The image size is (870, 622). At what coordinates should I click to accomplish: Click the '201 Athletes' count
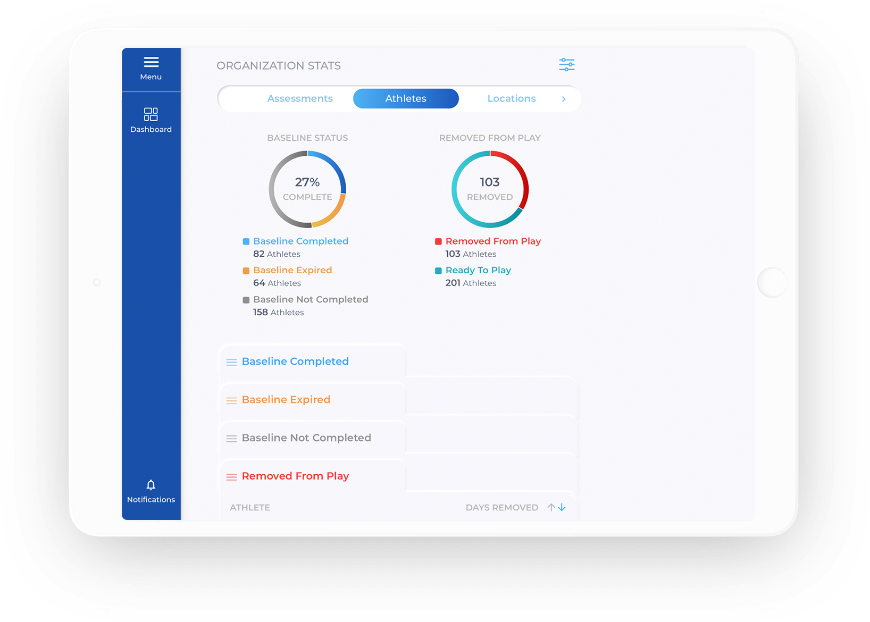[471, 283]
